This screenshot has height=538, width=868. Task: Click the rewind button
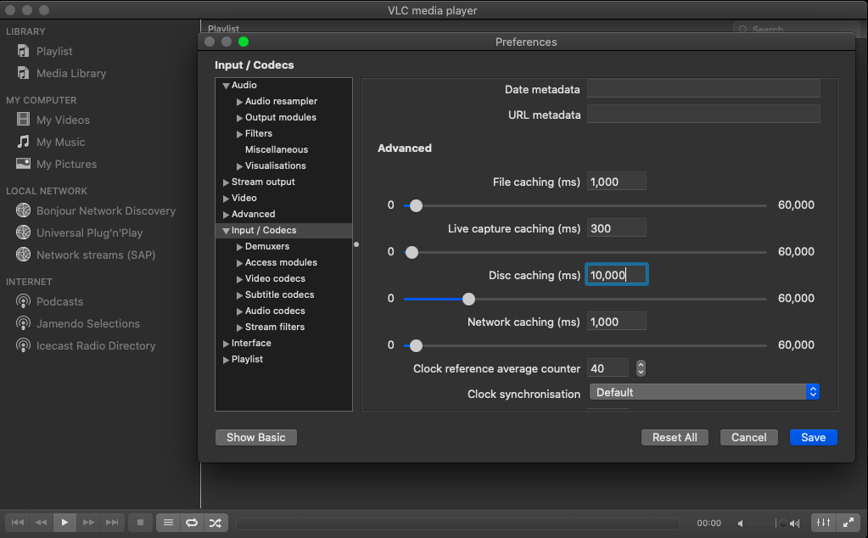point(41,523)
